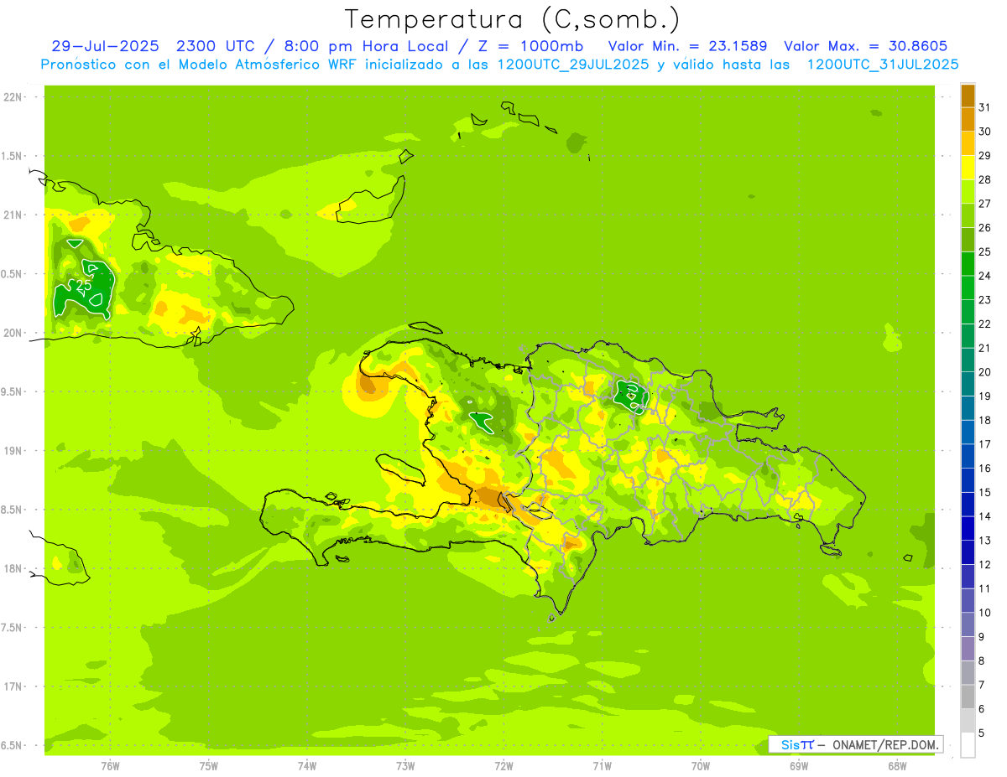The height and width of the screenshot is (777, 1007).
Task: Click the colorbar label '8'
Action: (982, 660)
